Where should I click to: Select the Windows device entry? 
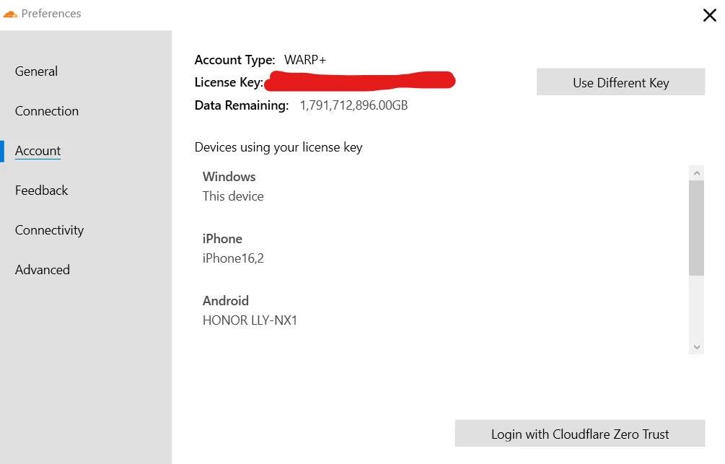pos(233,186)
